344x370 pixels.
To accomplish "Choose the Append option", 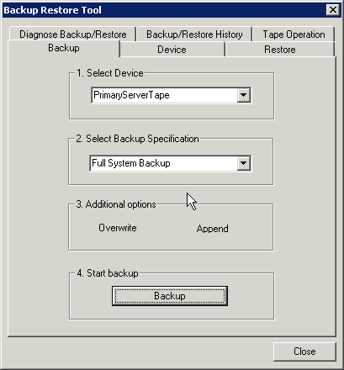I will click(212, 229).
